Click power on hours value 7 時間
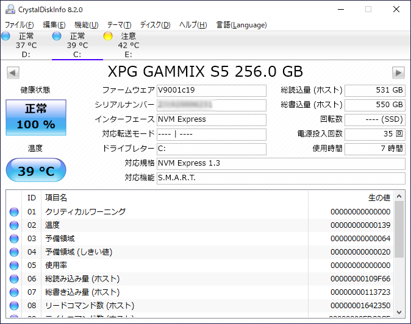The image size is (411, 324). (375, 149)
